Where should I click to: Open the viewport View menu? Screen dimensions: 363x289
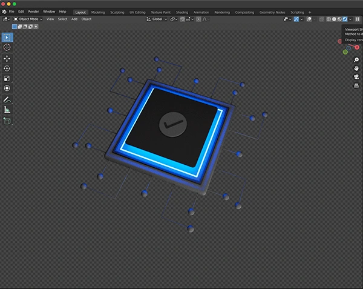click(50, 19)
